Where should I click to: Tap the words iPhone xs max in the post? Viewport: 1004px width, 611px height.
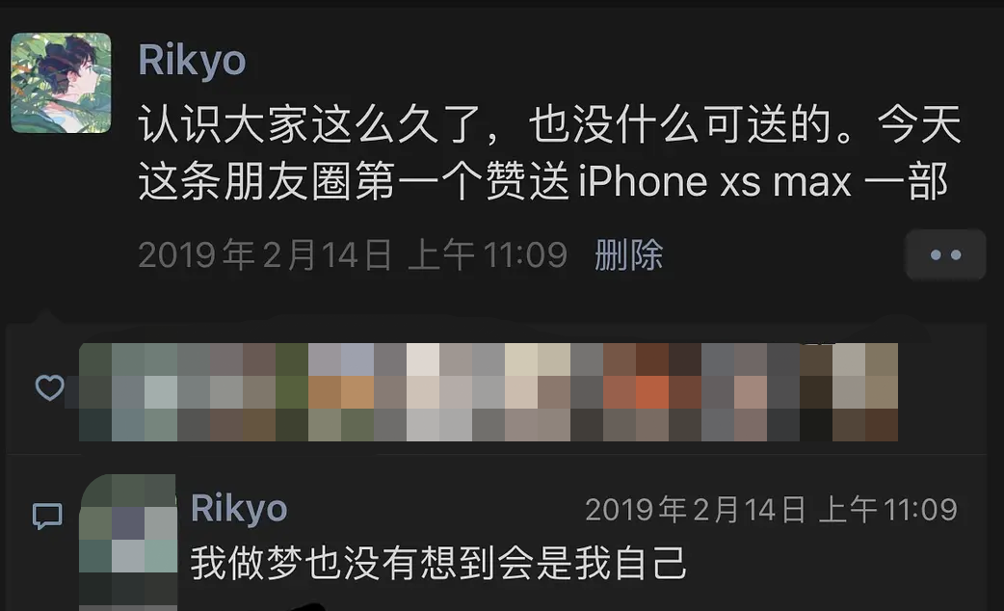click(715, 181)
